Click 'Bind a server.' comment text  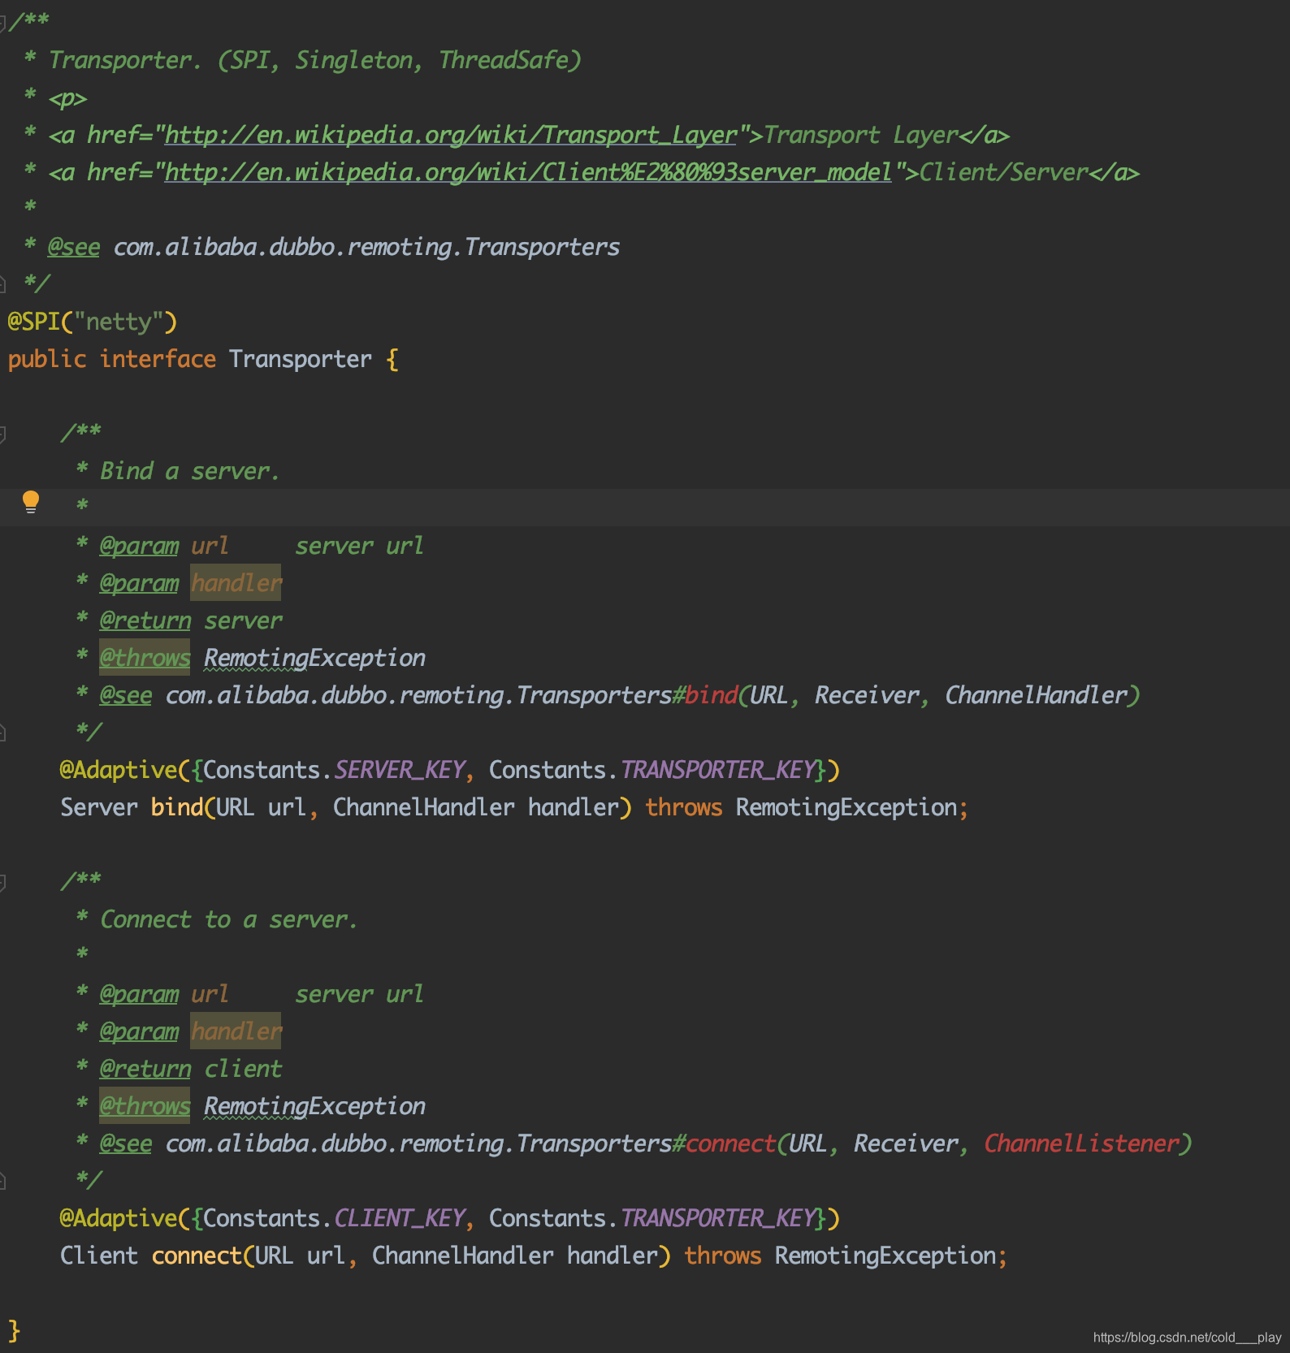tap(190, 471)
